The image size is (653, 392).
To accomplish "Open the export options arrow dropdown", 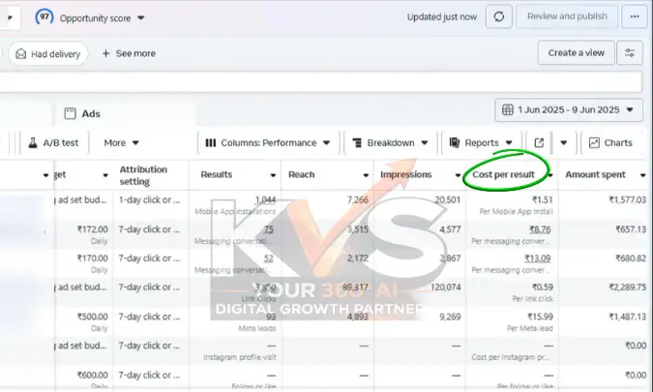I will (x=564, y=142).
